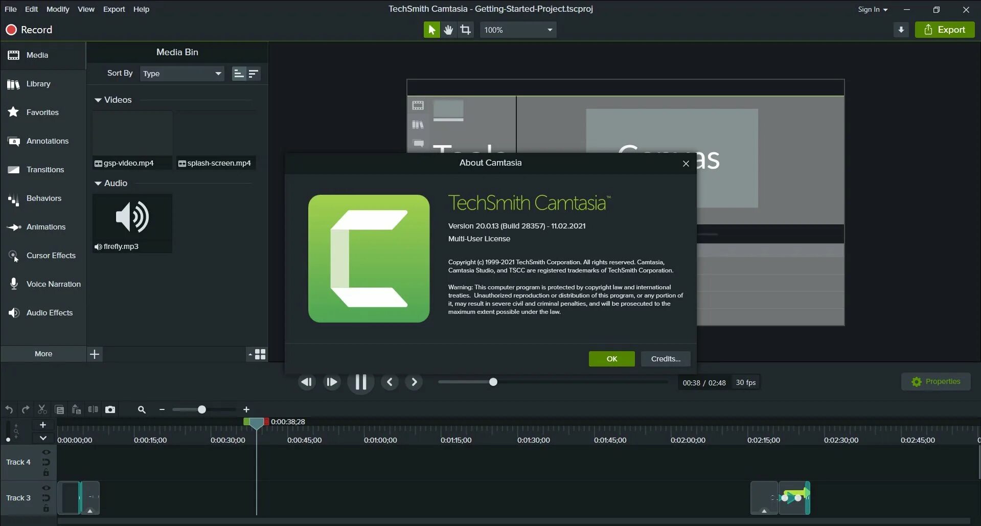This screenshot has width=981, height=526.
Task: Open the Help menu
Action: pyautogui.click(x=141, y=9)
